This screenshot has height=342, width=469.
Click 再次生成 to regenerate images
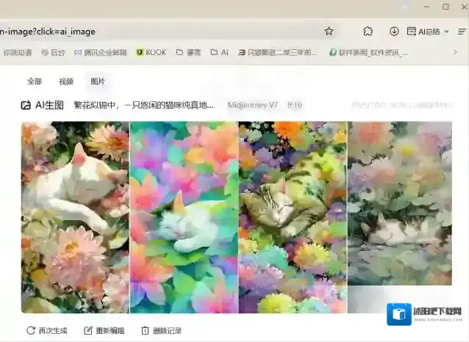(x=47, y=330)
